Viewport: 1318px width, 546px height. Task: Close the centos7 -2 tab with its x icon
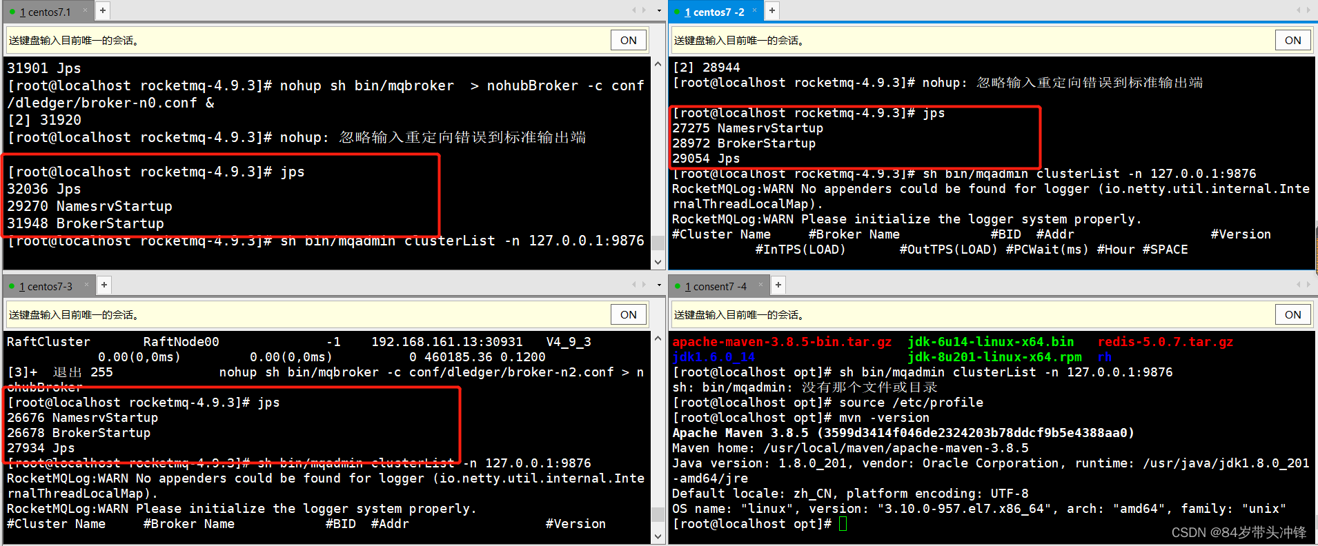coord(755,10)
